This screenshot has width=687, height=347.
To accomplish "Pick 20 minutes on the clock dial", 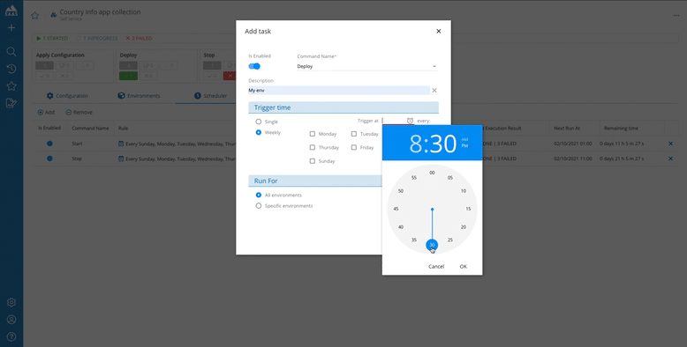I will tap(464, 227).
